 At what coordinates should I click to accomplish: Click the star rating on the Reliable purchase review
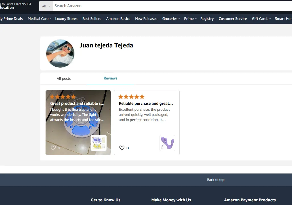pos(131,97)
